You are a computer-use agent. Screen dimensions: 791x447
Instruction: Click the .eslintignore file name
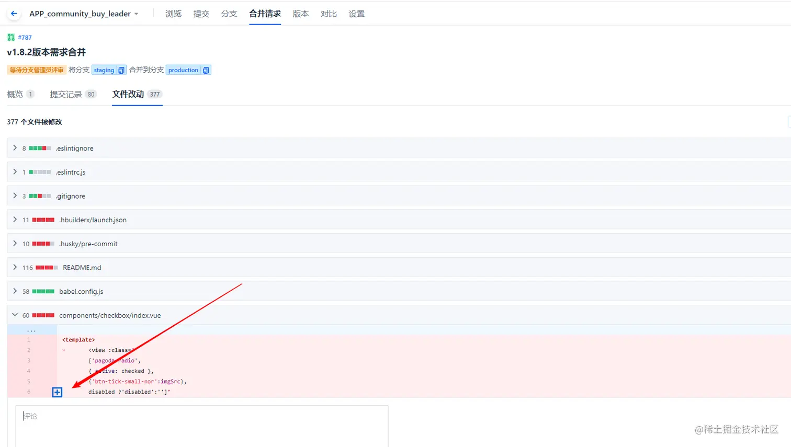(74, 148)
